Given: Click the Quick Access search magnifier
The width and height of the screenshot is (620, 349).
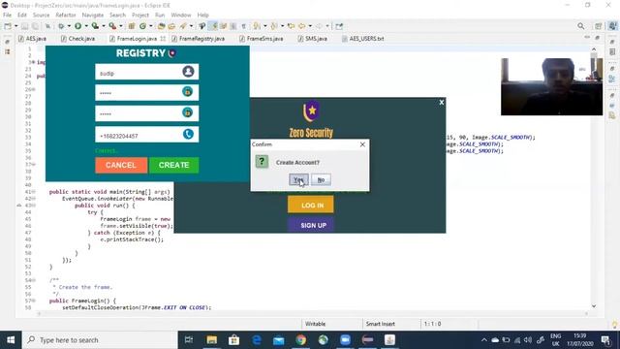Looking at the screenshot, I should [x=580, y=26].
